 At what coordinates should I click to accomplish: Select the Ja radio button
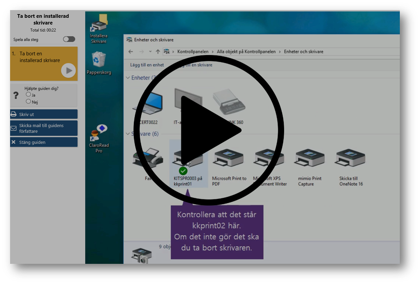point(28,94)
